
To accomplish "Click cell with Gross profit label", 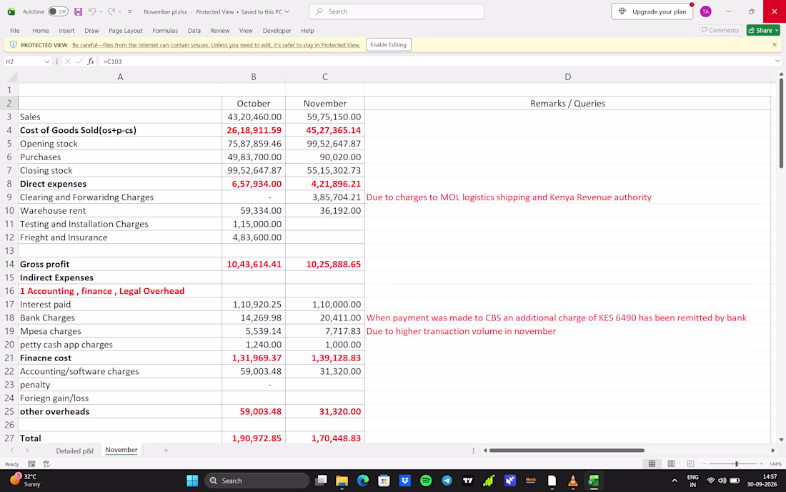I will (x=120, y=264).
